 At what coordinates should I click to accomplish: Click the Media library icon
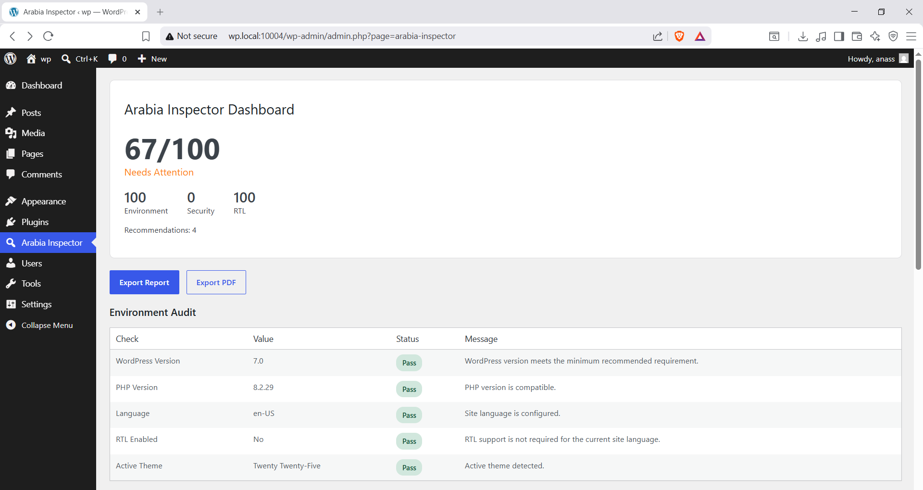coord(11,133)
